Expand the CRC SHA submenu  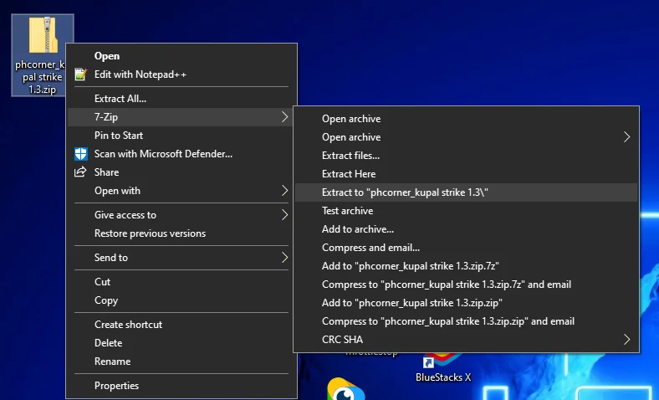(x=466, y=340)
